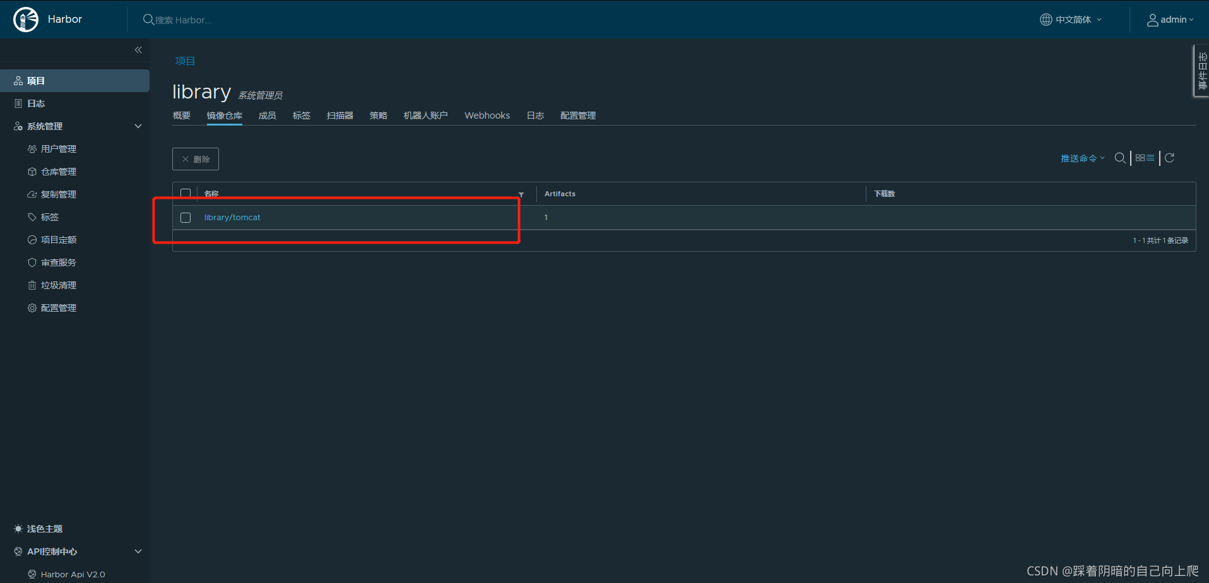Sort by the 下载数 column header
The height and width of the screenshot is (583, 1209).
tap(885, 194)
